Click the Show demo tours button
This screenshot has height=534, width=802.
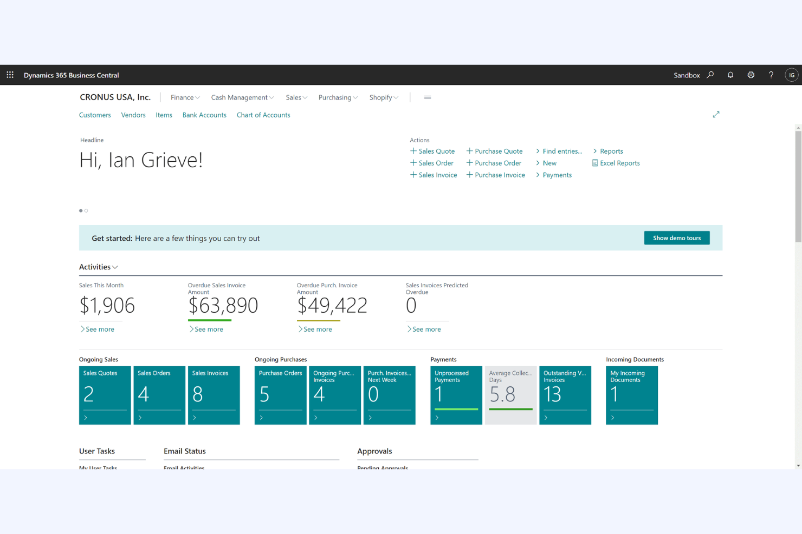tap(676, 238)
